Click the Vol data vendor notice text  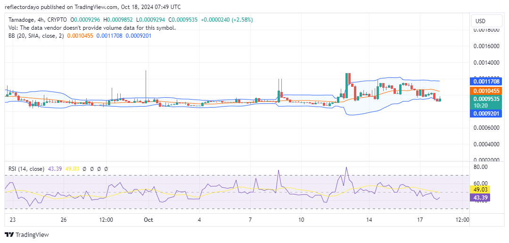[x=92, y=28]
